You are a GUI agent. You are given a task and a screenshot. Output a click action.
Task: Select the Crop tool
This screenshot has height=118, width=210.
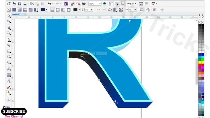pos(9,28)
